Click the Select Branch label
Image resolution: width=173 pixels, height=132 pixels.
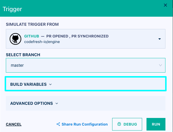point(23,55)
